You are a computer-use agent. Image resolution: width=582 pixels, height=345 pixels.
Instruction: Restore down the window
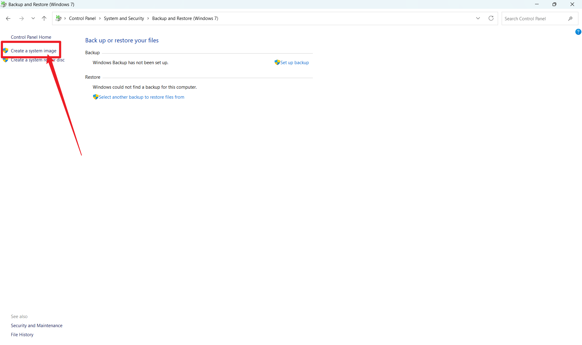[554, 4]
